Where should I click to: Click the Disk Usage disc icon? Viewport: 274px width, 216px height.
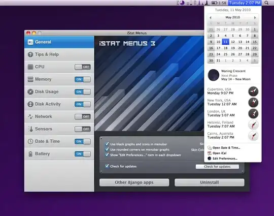30,91
